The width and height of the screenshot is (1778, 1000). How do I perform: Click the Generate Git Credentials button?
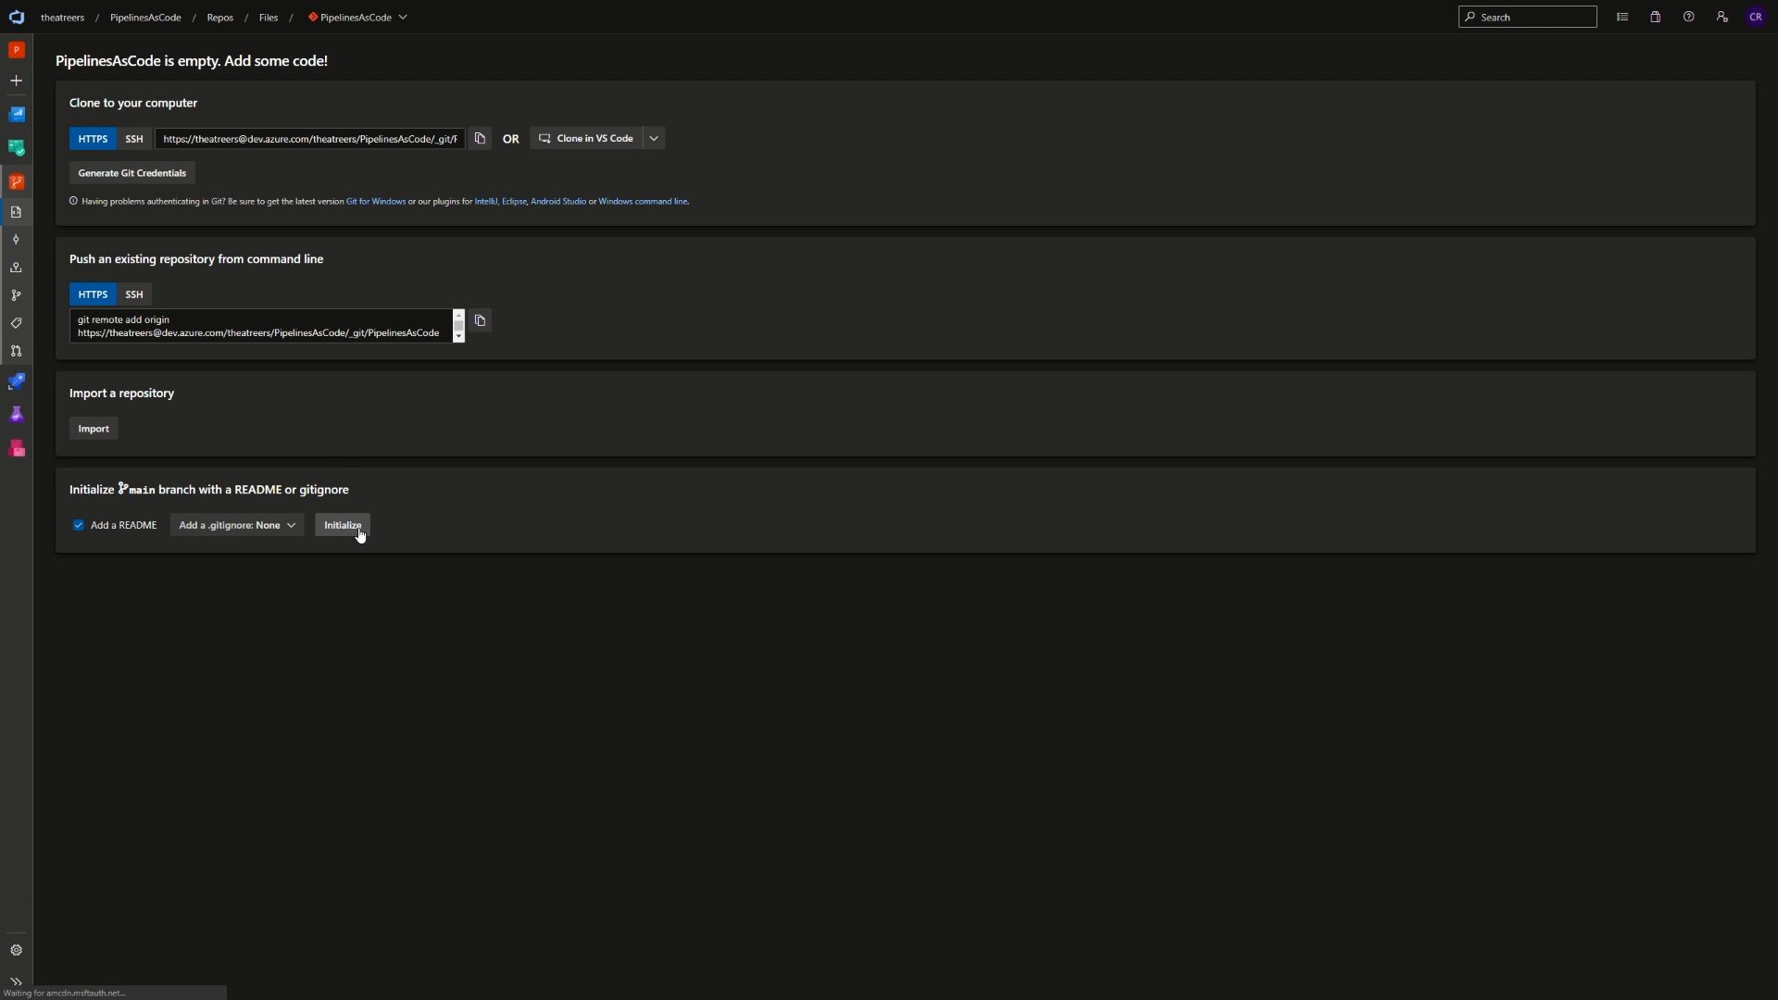[x=131, y=172]
